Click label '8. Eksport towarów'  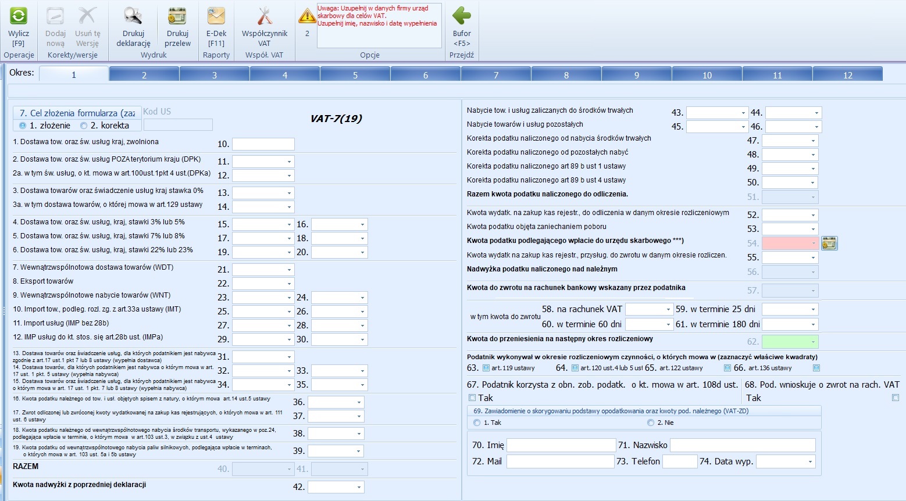tap(43, 281)
